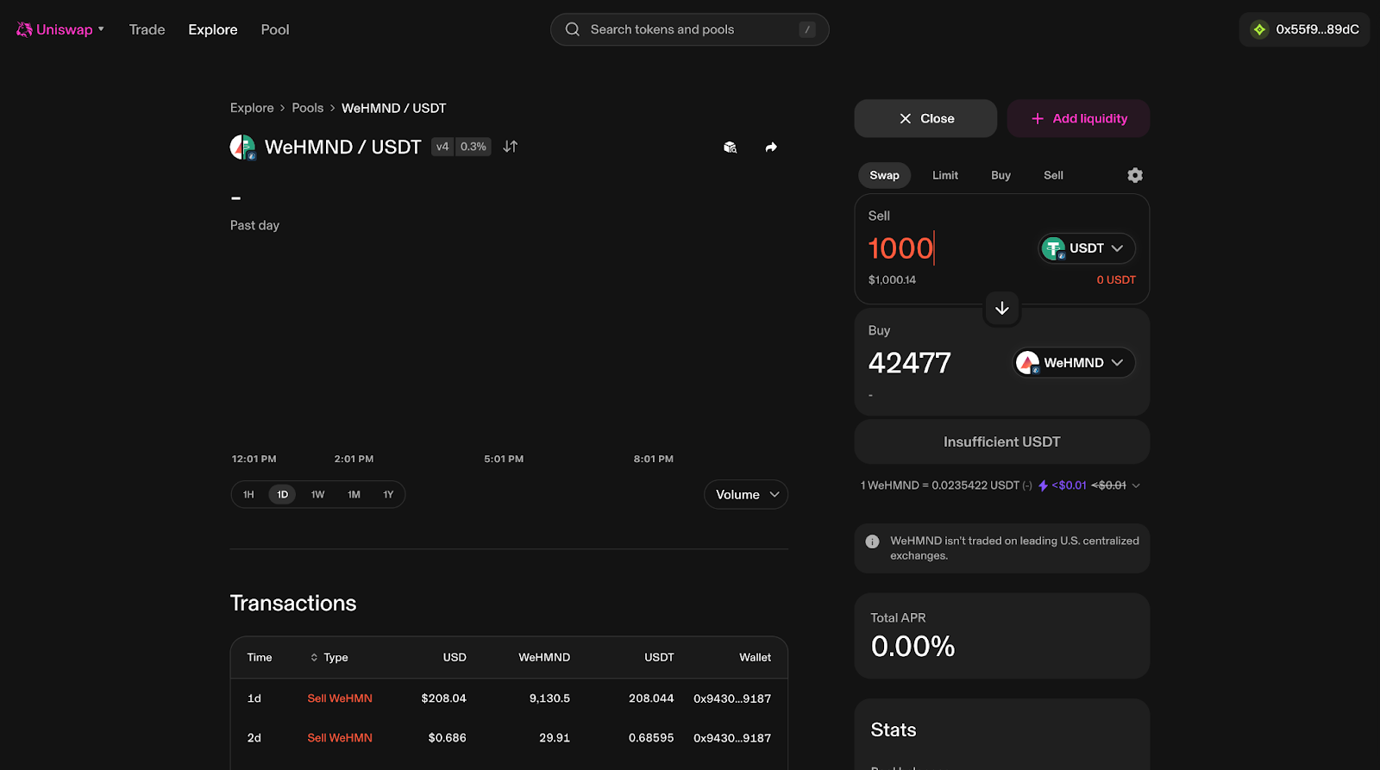Switch to the Swap tab

point(884,175)
